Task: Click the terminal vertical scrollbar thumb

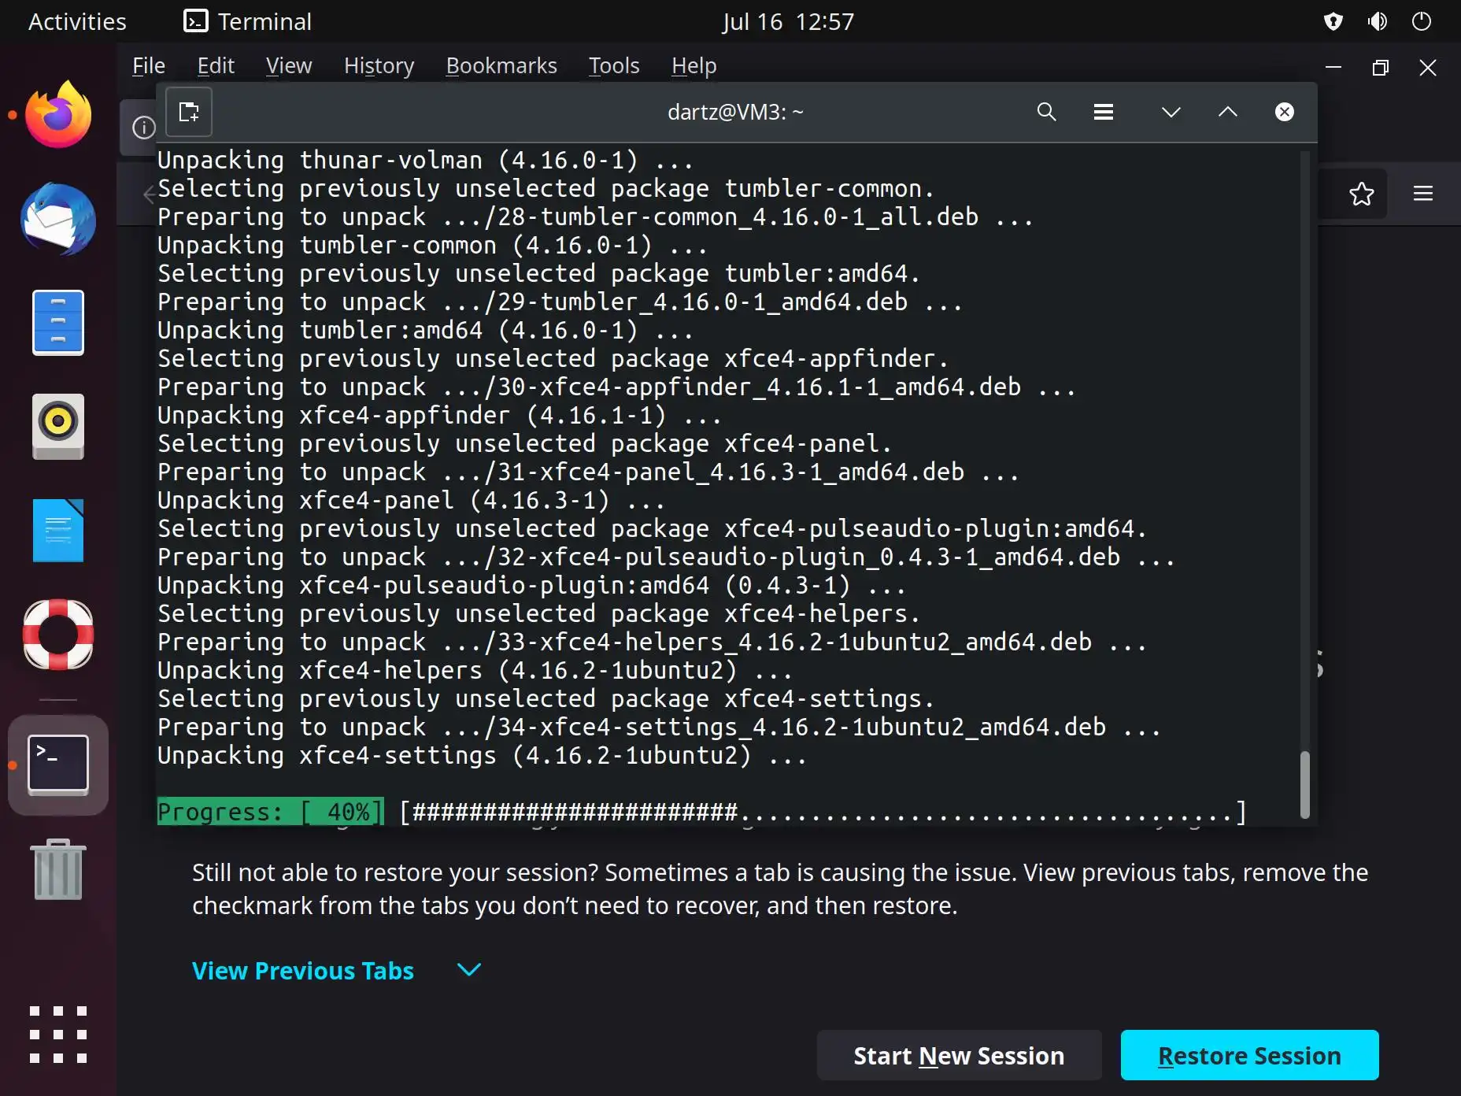Action: [x=1304, y=784]
